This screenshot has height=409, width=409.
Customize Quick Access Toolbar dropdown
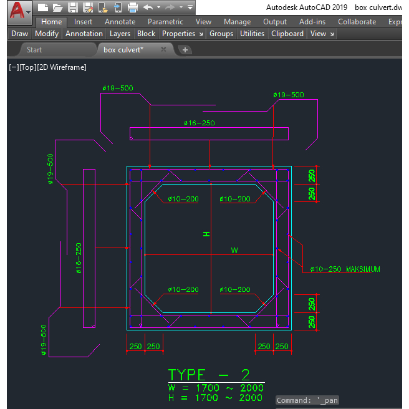pos(190,7)
